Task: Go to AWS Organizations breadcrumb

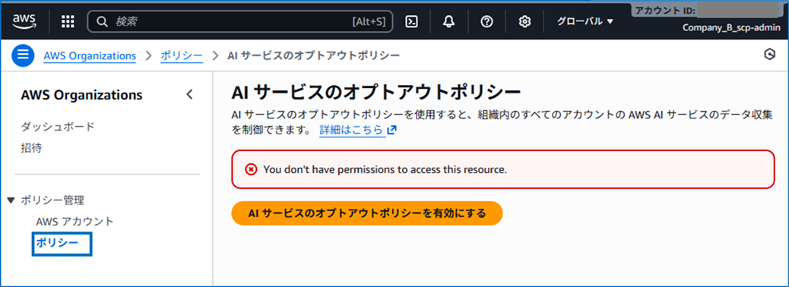Action: click(90, 55)
